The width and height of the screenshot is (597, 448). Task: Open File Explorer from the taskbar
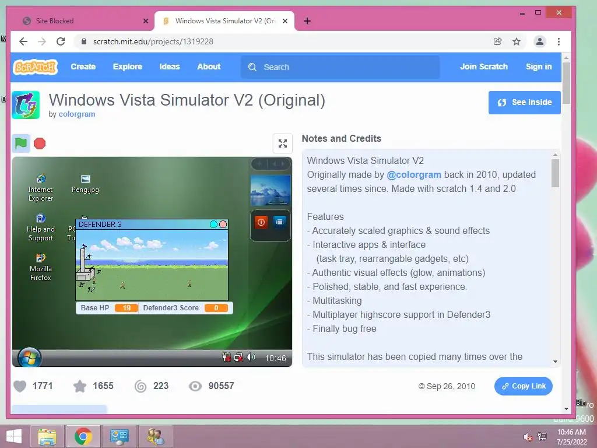47,436
